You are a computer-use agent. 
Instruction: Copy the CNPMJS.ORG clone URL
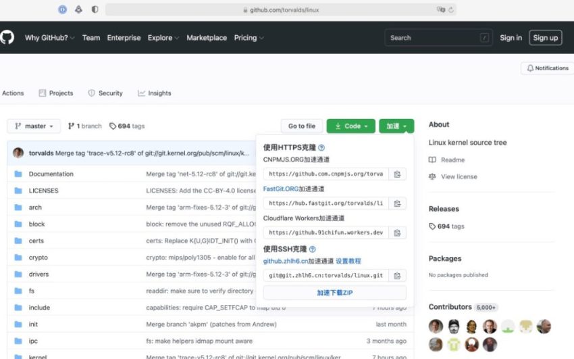[x=397, y=174]
